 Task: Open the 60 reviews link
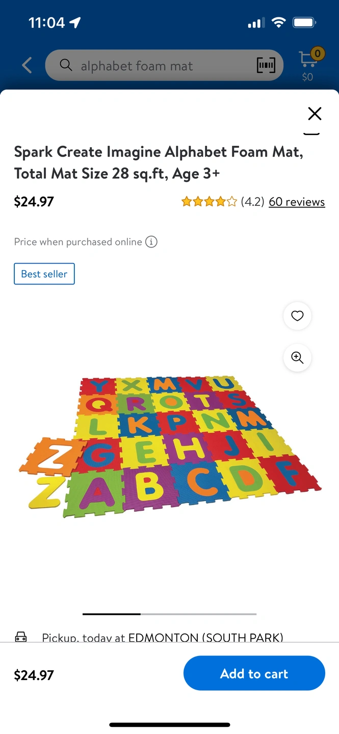(297, 202)
